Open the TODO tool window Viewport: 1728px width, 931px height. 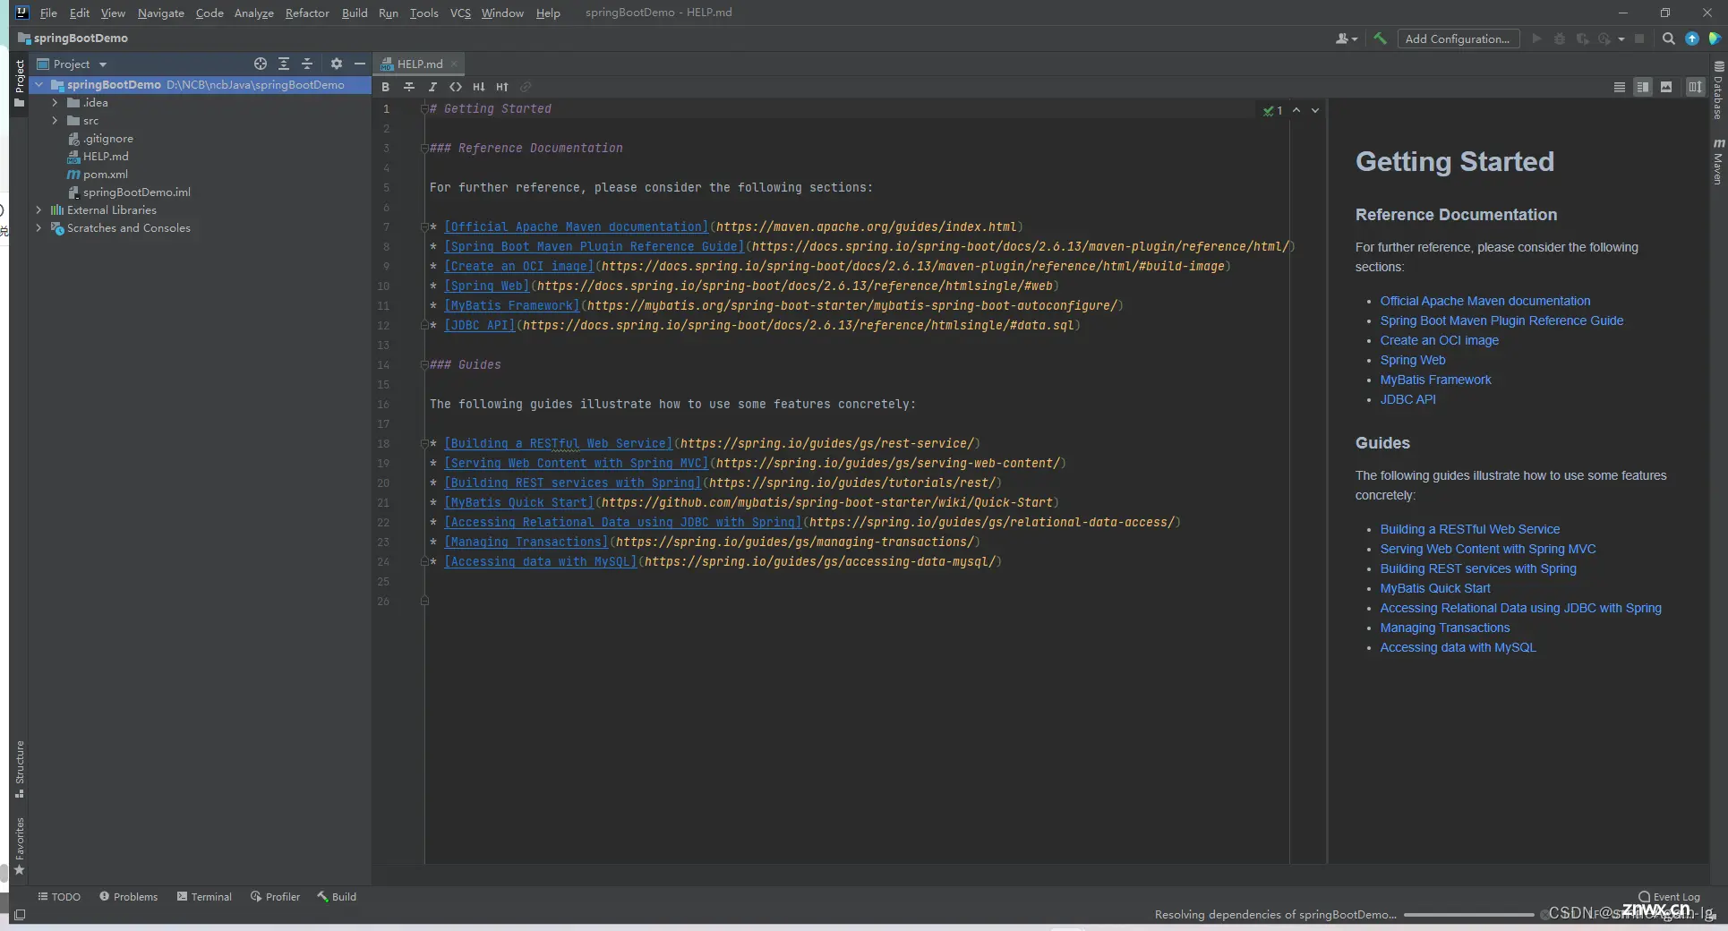pos(59,896)
